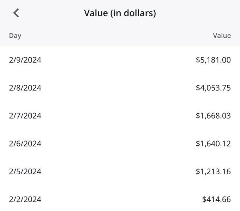Screen dimensions: 240x211
Task: Select the $1,640.12 value entry
Action: point(214,144)
